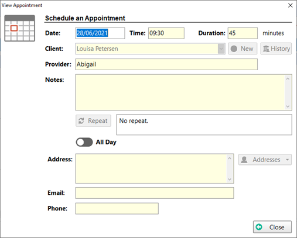This screenshot has height=238, width=297.
Task: Click the Email input field
Action: click(155, 193)
